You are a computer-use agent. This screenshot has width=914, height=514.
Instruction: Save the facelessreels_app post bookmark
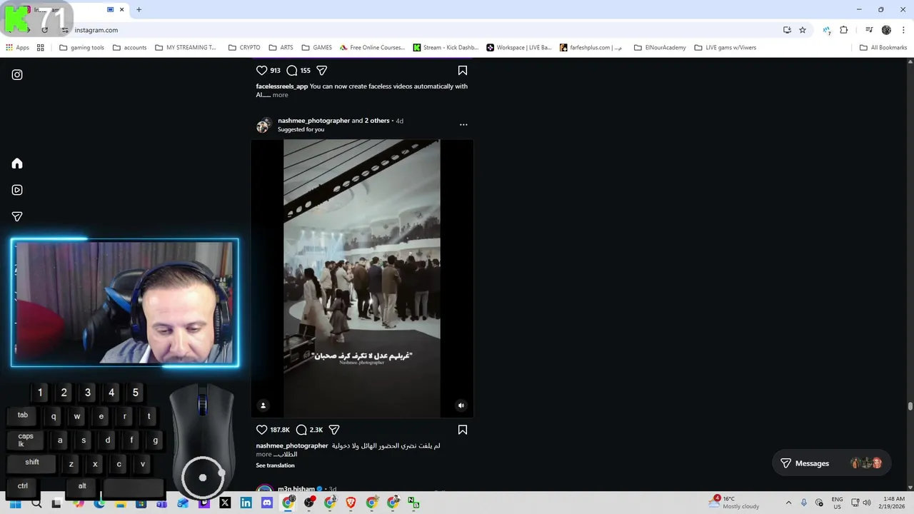click(x=463, y=71)
